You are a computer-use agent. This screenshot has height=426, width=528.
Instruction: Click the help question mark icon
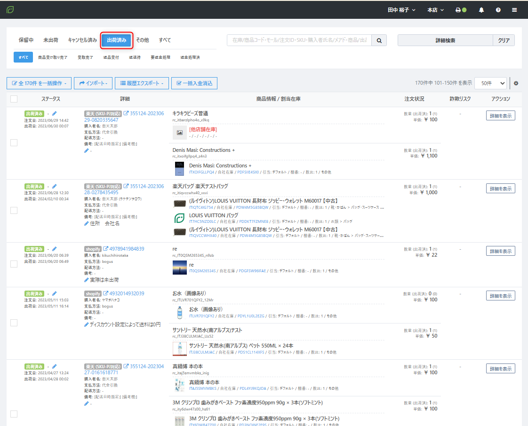[x=498, y=10]
